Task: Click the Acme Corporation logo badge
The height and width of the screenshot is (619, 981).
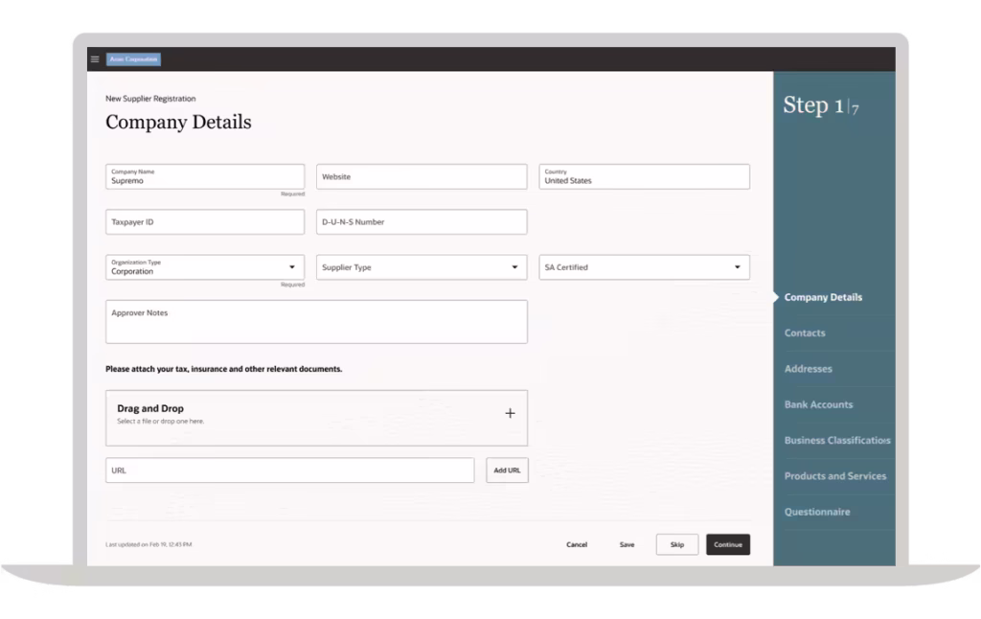Action: (x=133, y=59)
